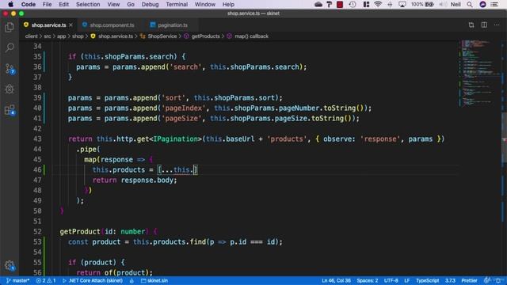
Task: Click the getProduct method name
Action: pyautogui.click(x=80, y=231)
